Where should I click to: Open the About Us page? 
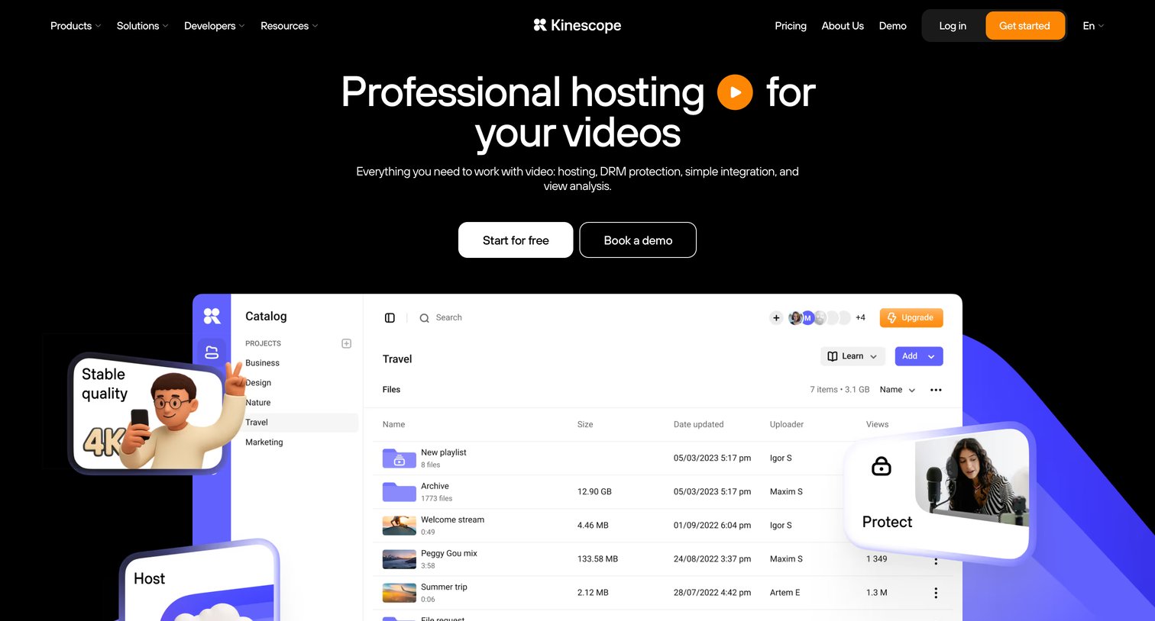[x=843, y=26]
